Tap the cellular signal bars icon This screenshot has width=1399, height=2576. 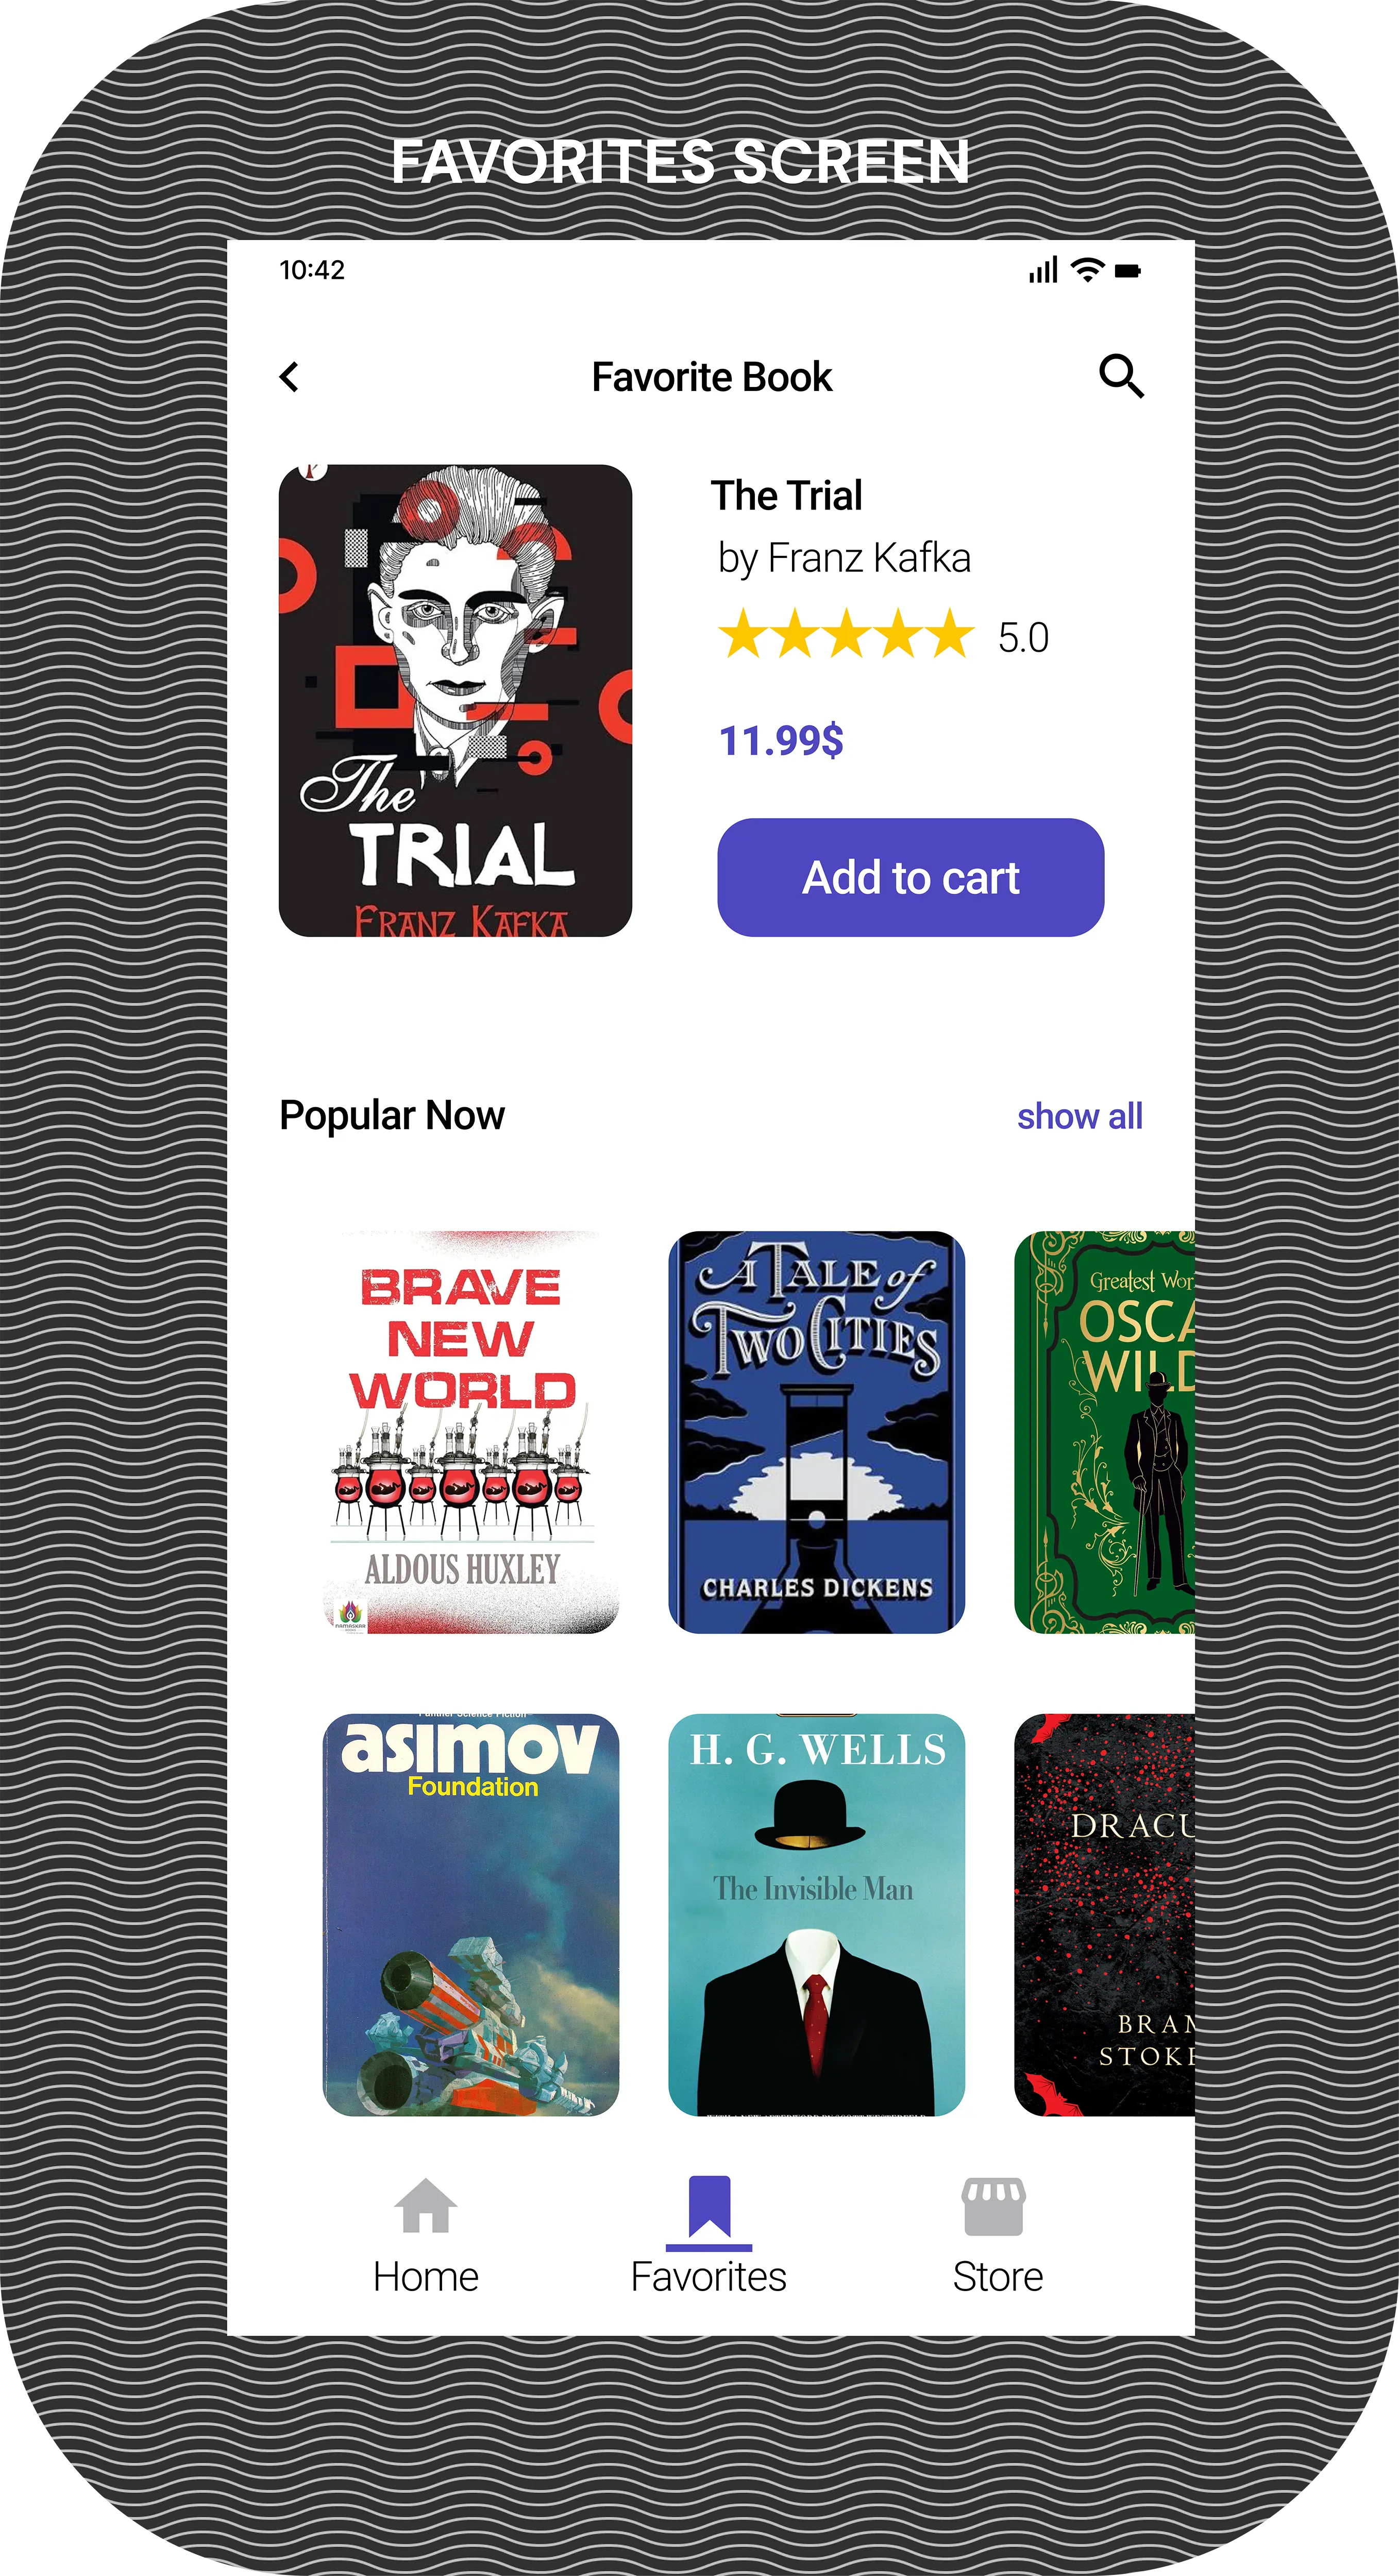pyautogui.click(x=1043, y=270)
